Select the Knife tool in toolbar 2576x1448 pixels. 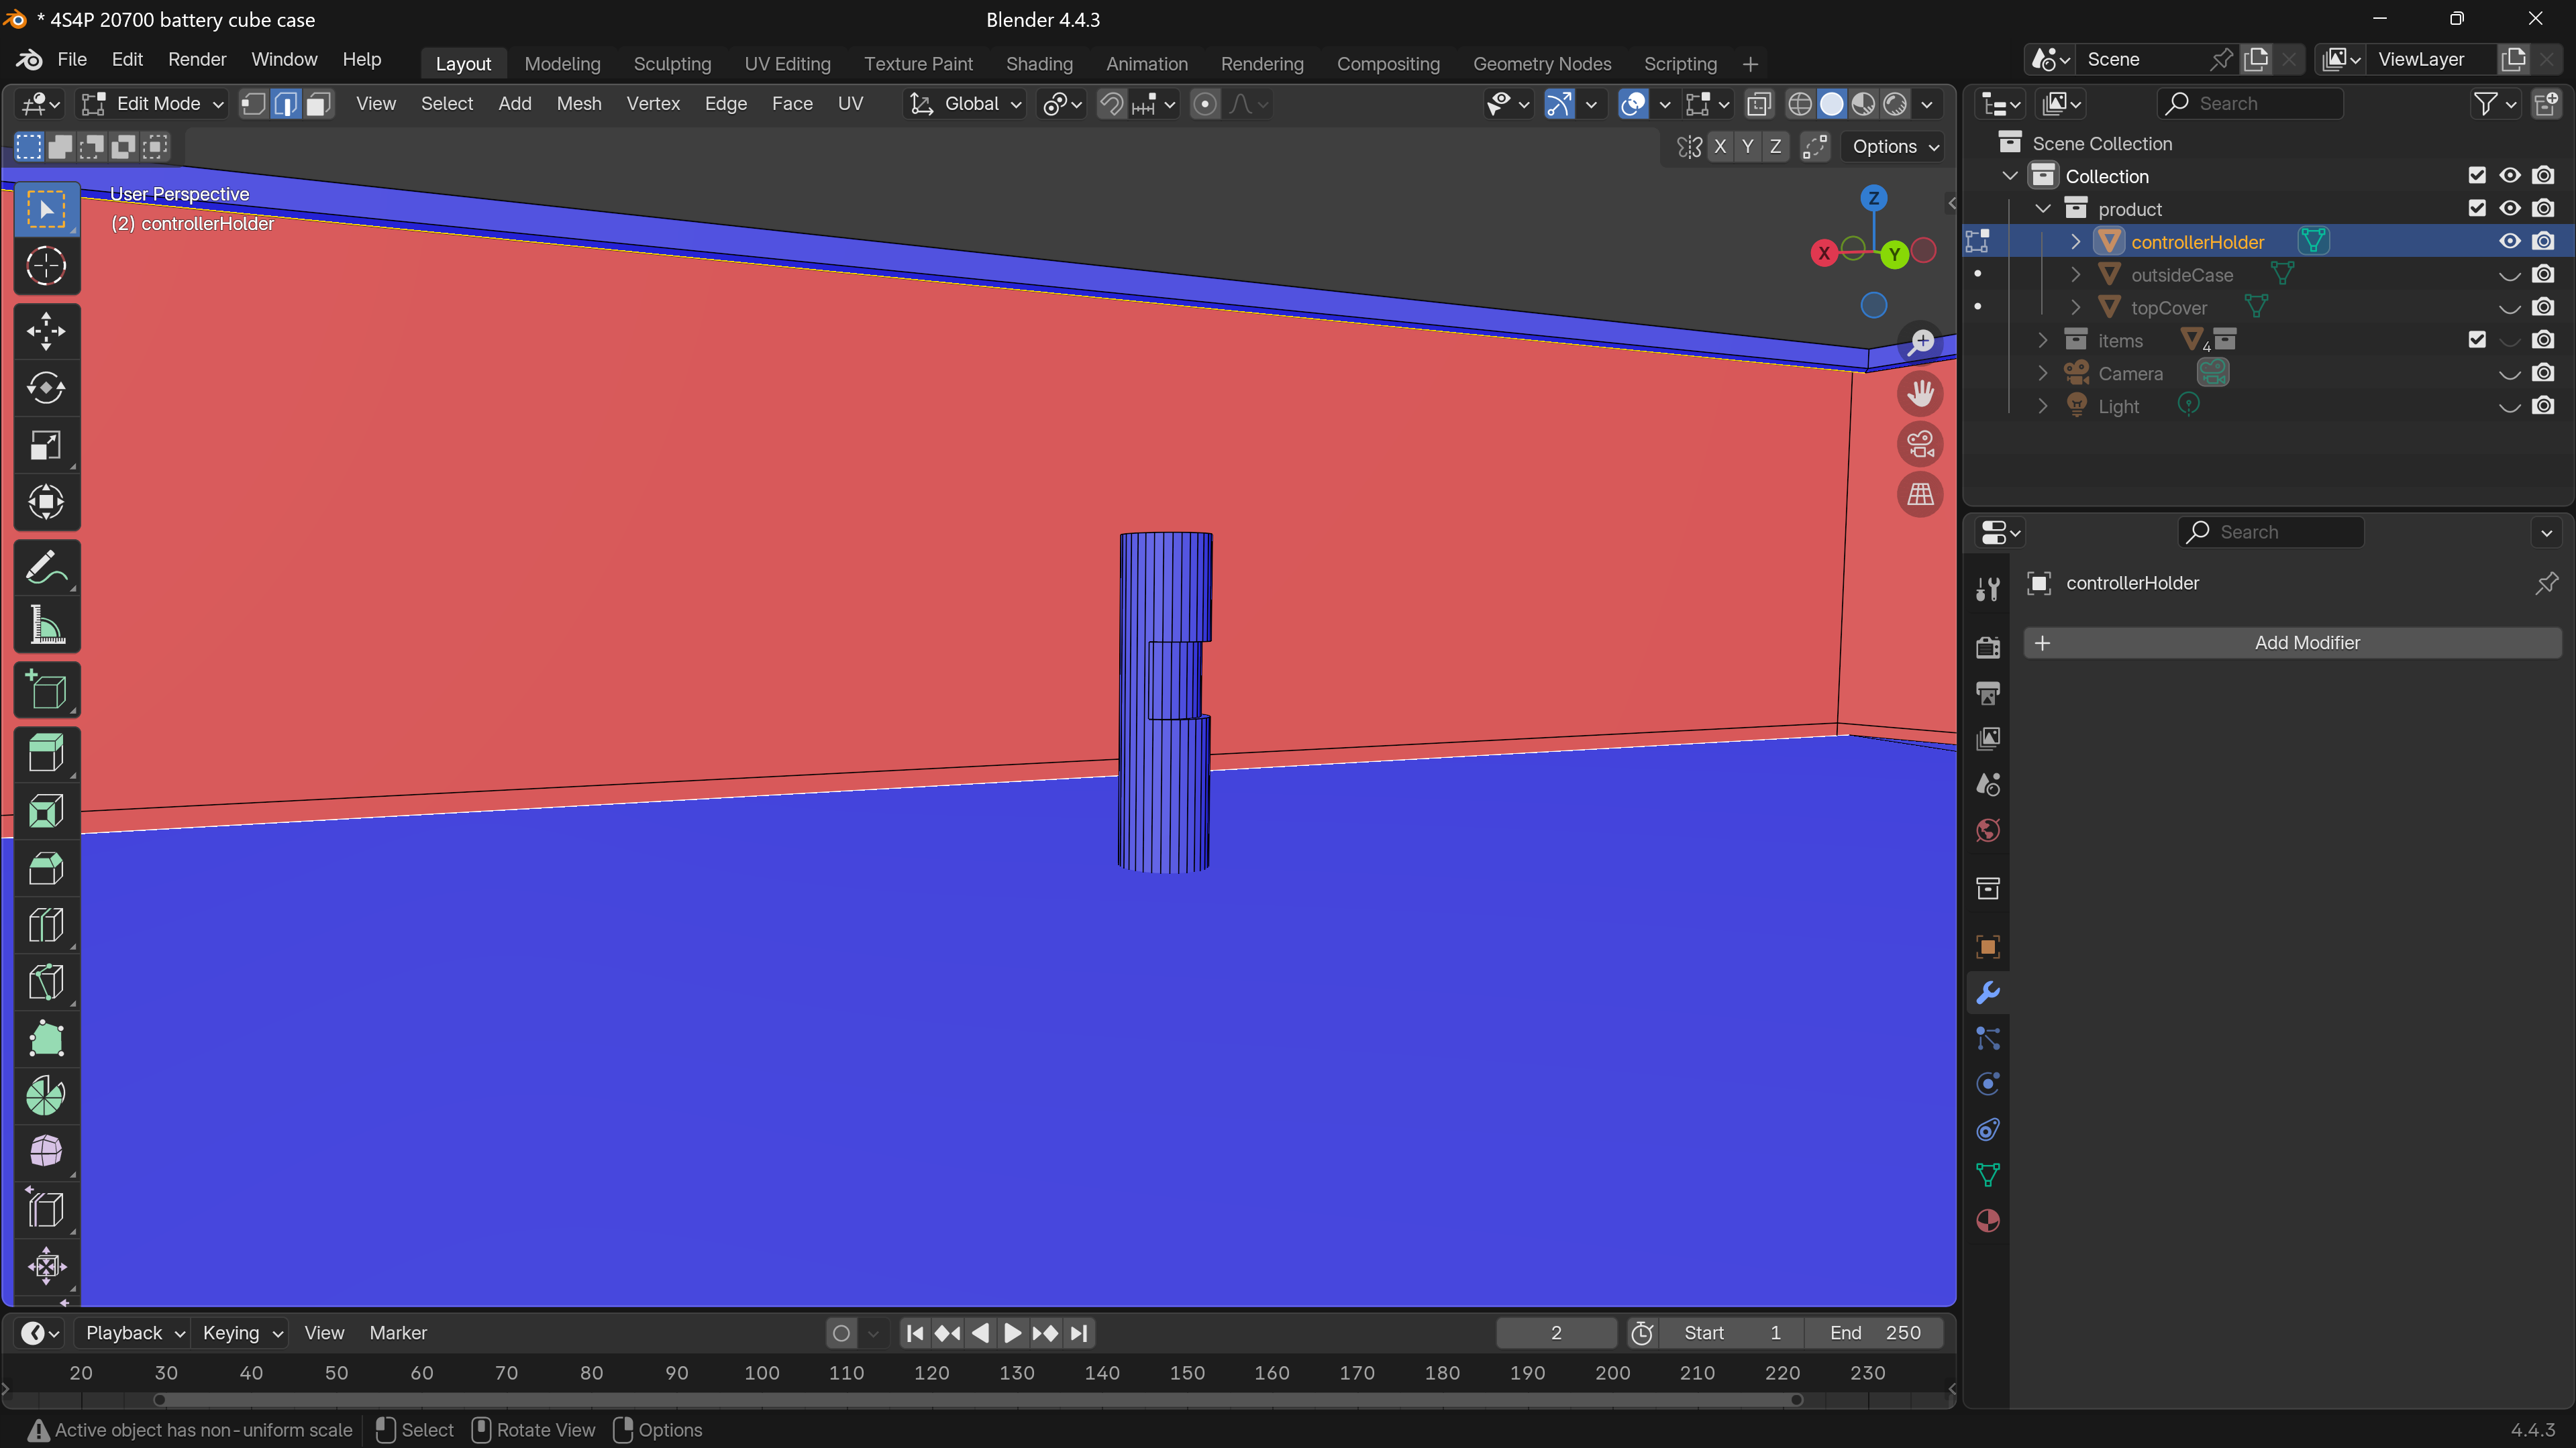pos(46,983)
